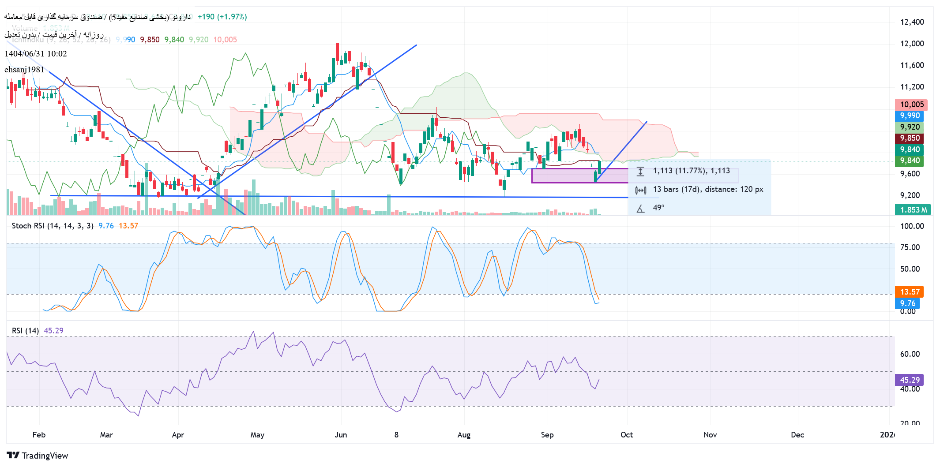The height and width of the screenshot is (467, 940).
Task: Click the +190 (+1.97%) change value
Action: coord(222,17)
